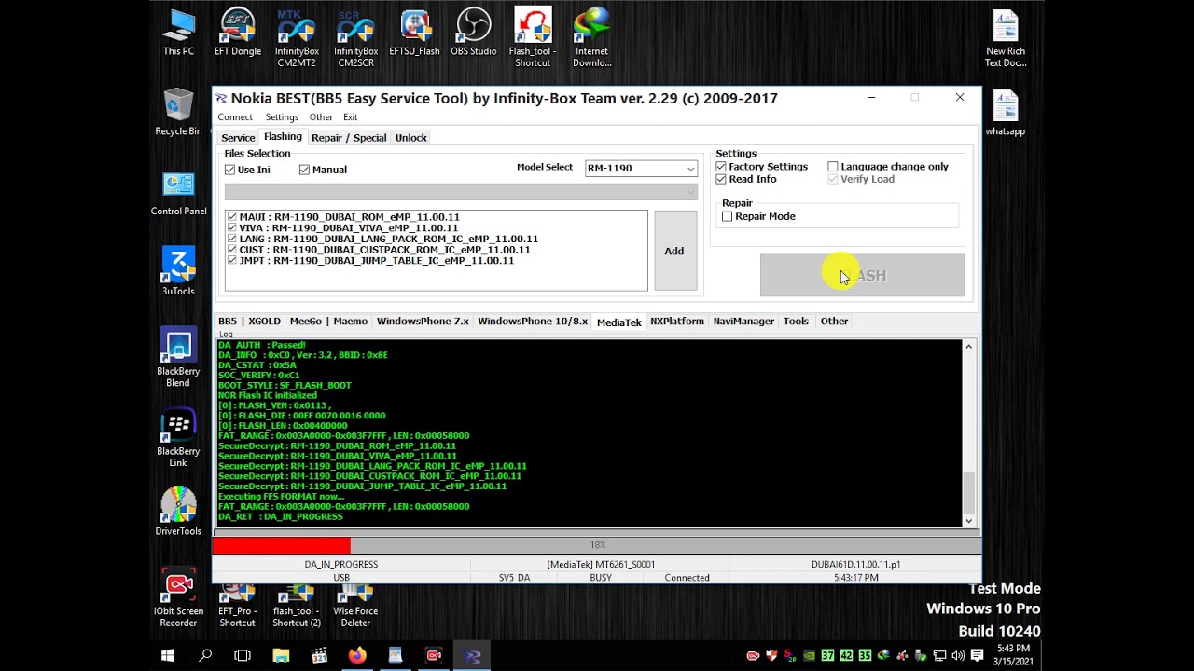Toggle the Use Ini checkbox
Screen dimensions: 1194x671
tap(230, 170)
